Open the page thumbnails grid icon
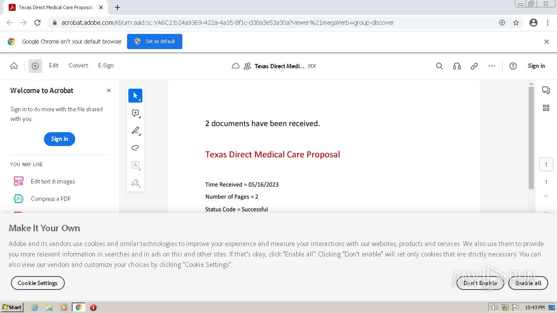The height and width of the screenshot is (313, 557). [546, 108]
